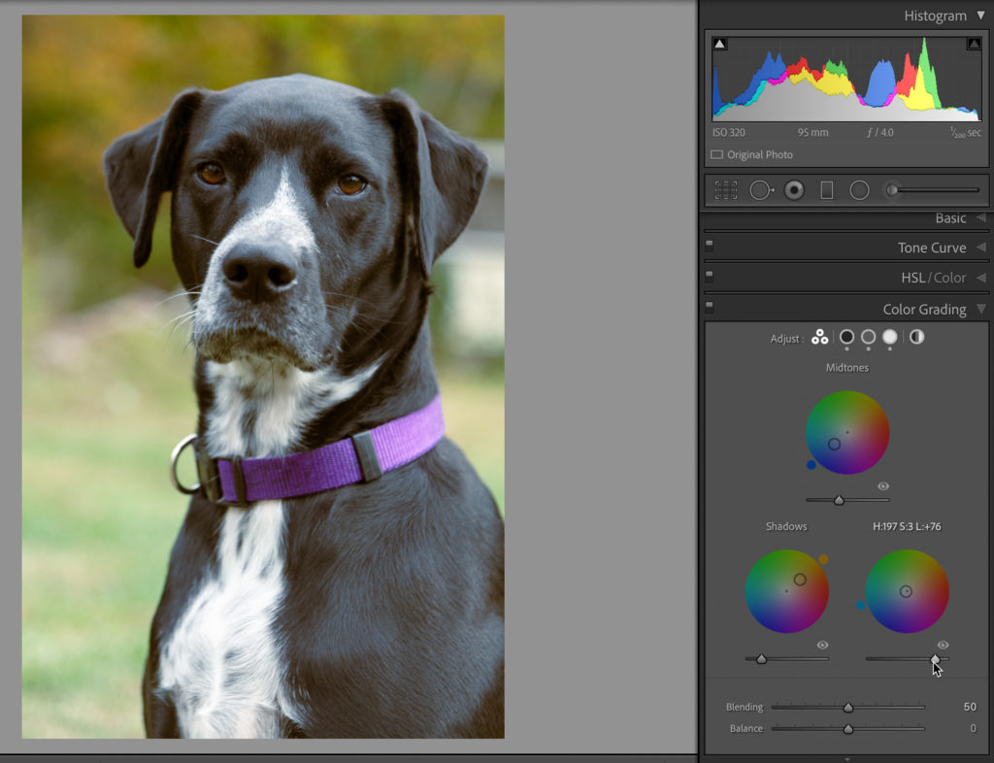Toggle shadow clipping indicator in histogram

point(719,44)
